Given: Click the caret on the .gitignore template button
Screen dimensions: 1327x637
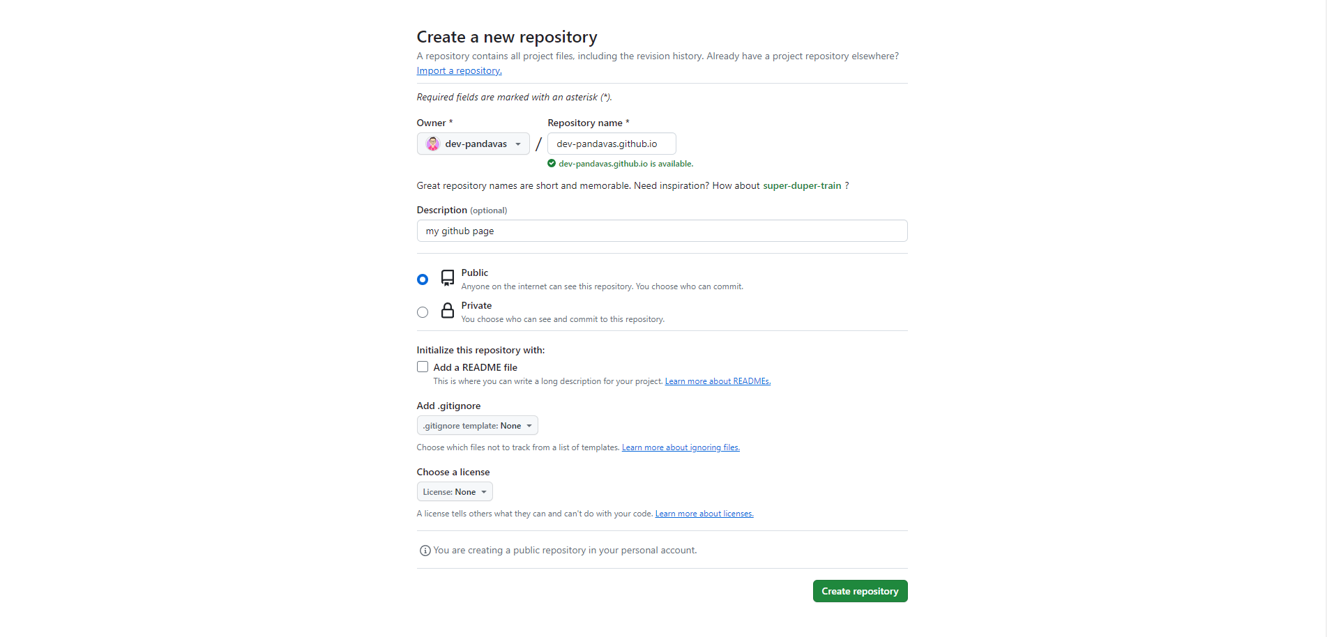Looking at the screenshot, I should pyautogui.click(x=529, y=425).
